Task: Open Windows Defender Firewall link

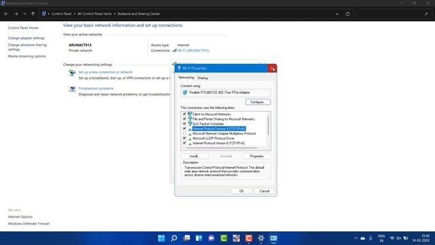Action: click(x=29, y=224)
